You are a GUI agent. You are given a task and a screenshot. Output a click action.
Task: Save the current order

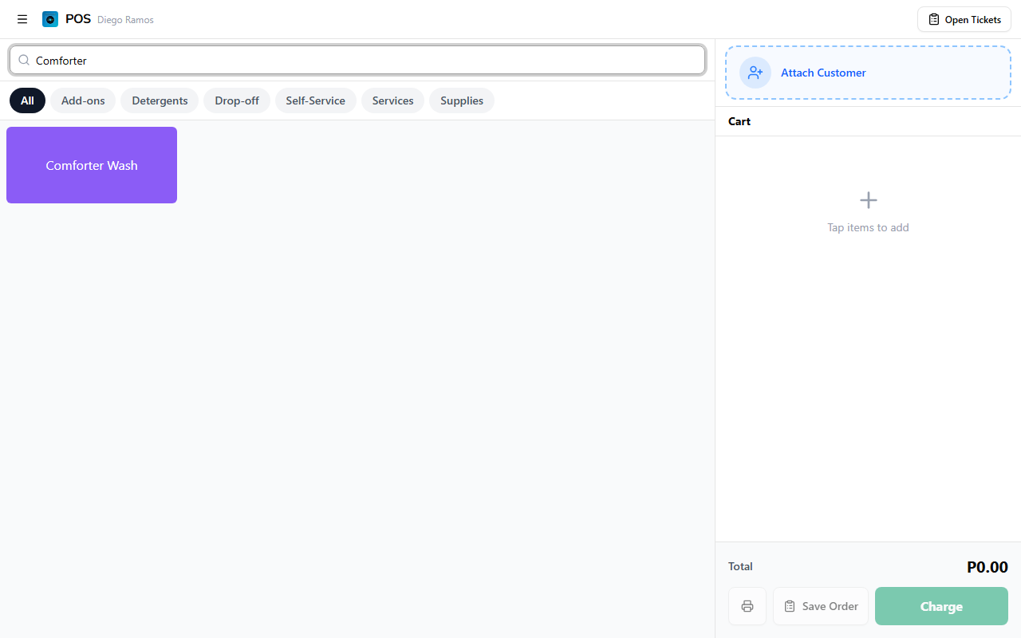[x=821, y=606]
